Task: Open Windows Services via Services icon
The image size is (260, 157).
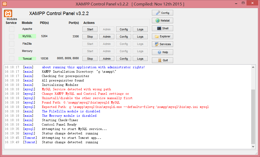Action: [x=162, y=44]
